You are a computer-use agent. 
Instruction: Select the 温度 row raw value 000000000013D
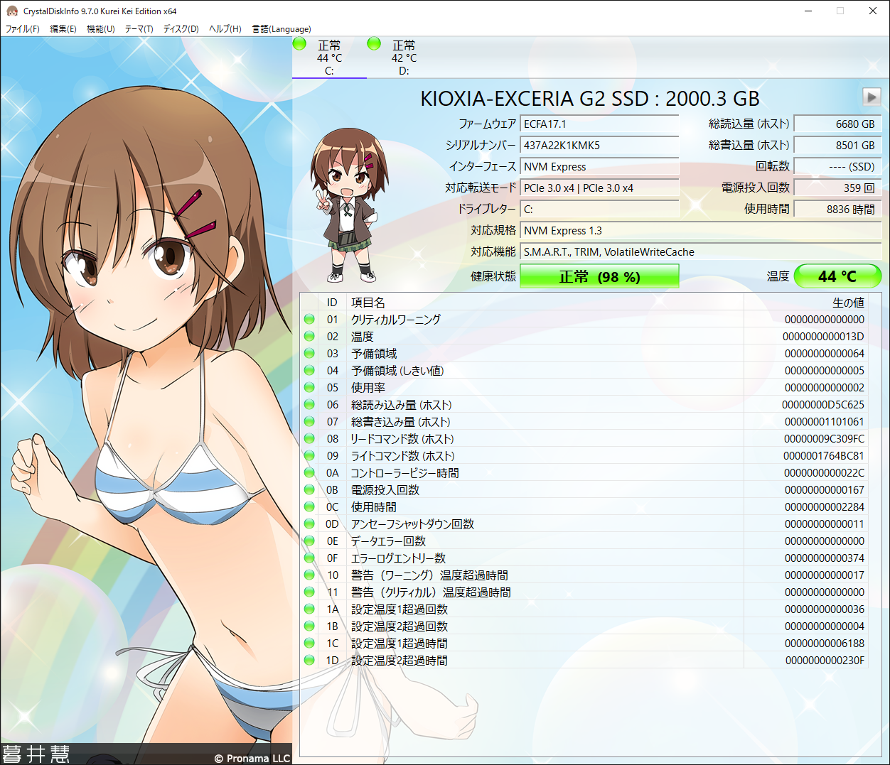tap(823, 337)
